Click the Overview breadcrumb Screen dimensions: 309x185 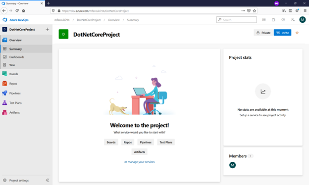click(114, 20)
